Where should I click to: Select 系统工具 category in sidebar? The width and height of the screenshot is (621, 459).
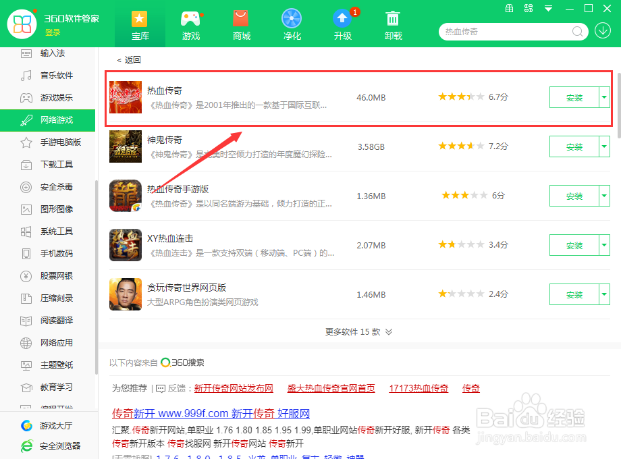(x=47, y=232)
